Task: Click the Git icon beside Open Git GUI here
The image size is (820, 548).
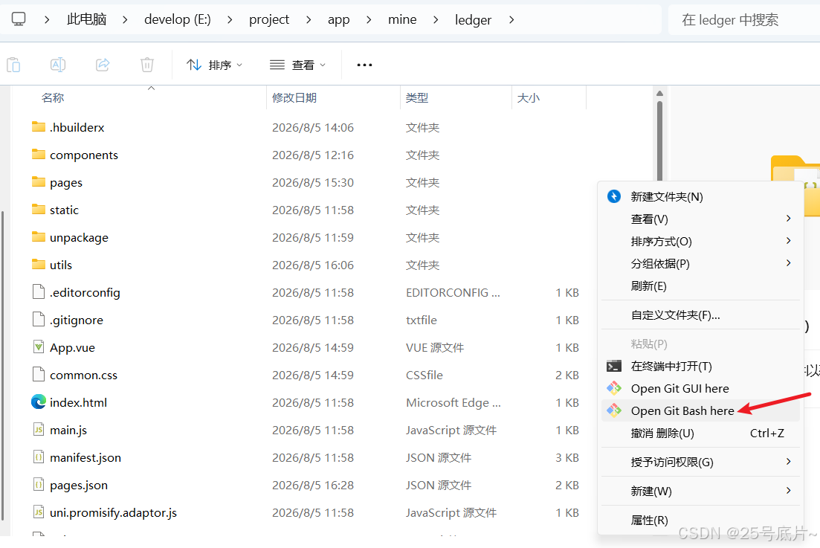Action: click(x=614, y=389)
